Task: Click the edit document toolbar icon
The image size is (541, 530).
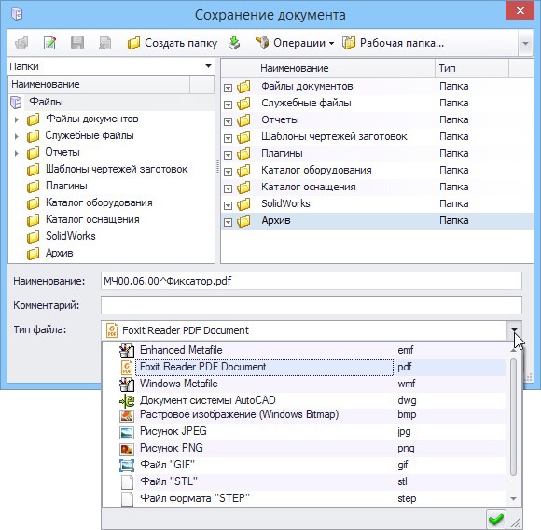Action: [49, 43]
